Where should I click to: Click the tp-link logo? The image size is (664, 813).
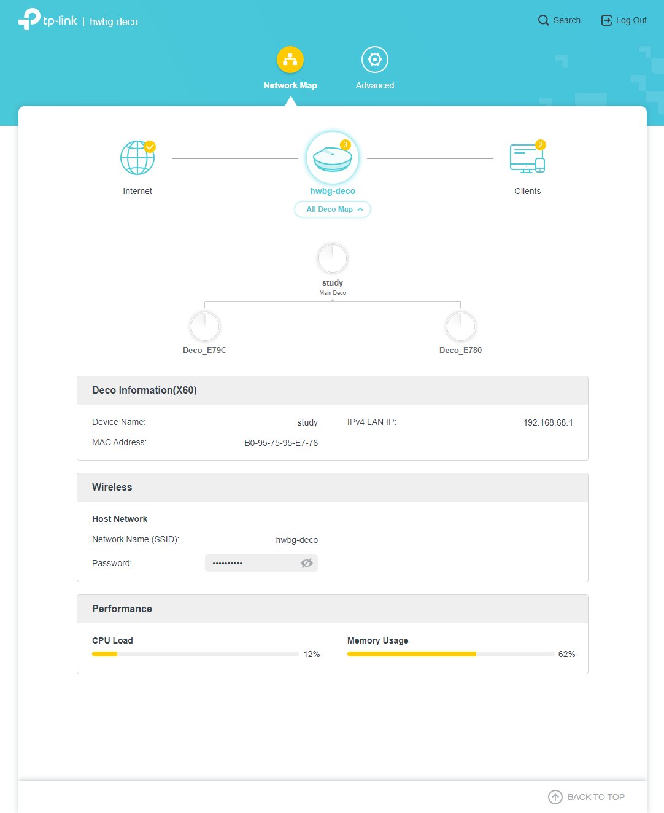[47, 19]
